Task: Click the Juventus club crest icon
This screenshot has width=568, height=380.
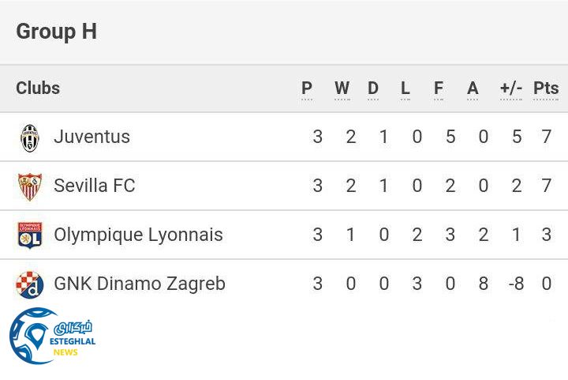Action: point(30,137)
